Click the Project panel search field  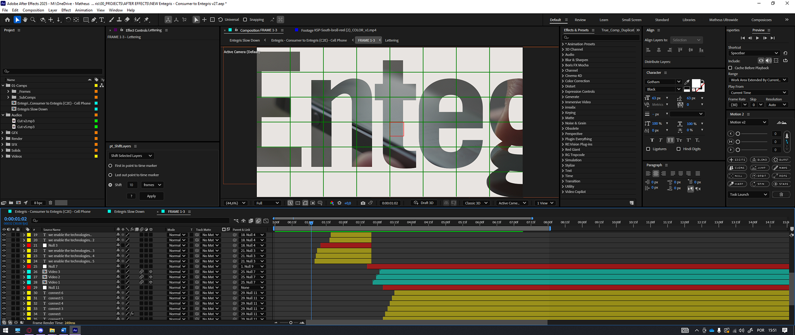53,71
